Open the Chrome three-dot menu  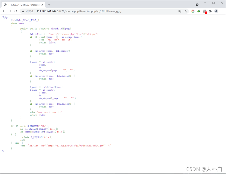[x=222, y=11]
